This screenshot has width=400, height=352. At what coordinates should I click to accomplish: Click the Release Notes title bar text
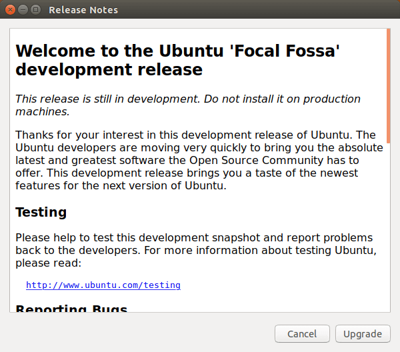point(83,10)
